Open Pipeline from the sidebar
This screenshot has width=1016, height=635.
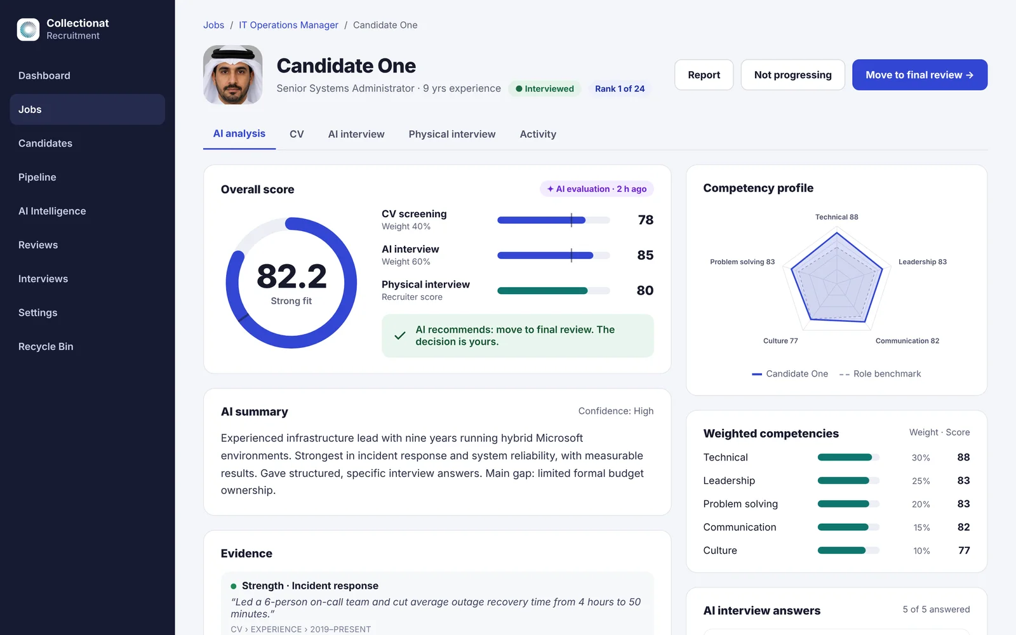pos(88,177)
